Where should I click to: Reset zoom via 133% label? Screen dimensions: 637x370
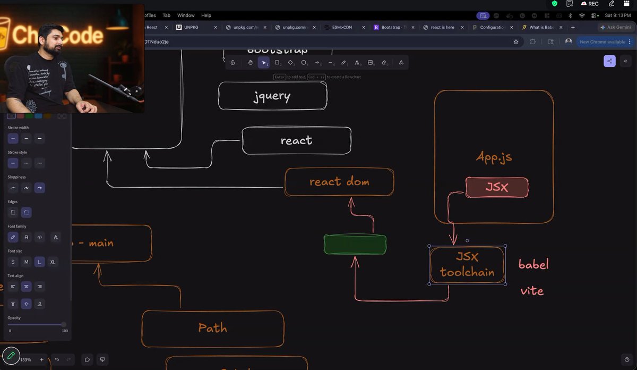click(x=25, y=360)
